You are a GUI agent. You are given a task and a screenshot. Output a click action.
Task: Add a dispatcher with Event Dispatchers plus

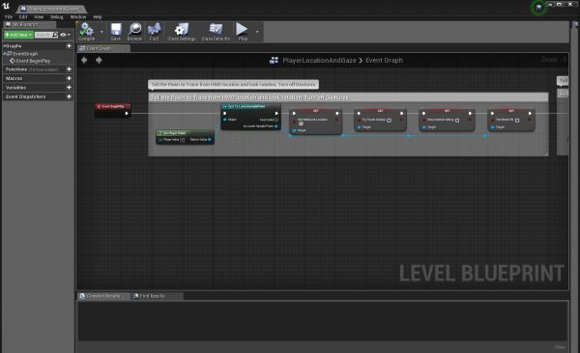[x=69, y=96]
